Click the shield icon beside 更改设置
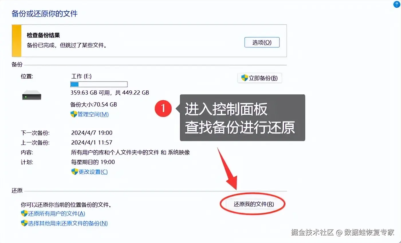 75,172
